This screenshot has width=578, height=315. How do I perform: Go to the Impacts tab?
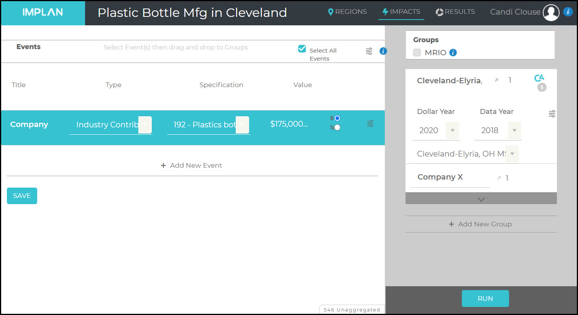401,12
